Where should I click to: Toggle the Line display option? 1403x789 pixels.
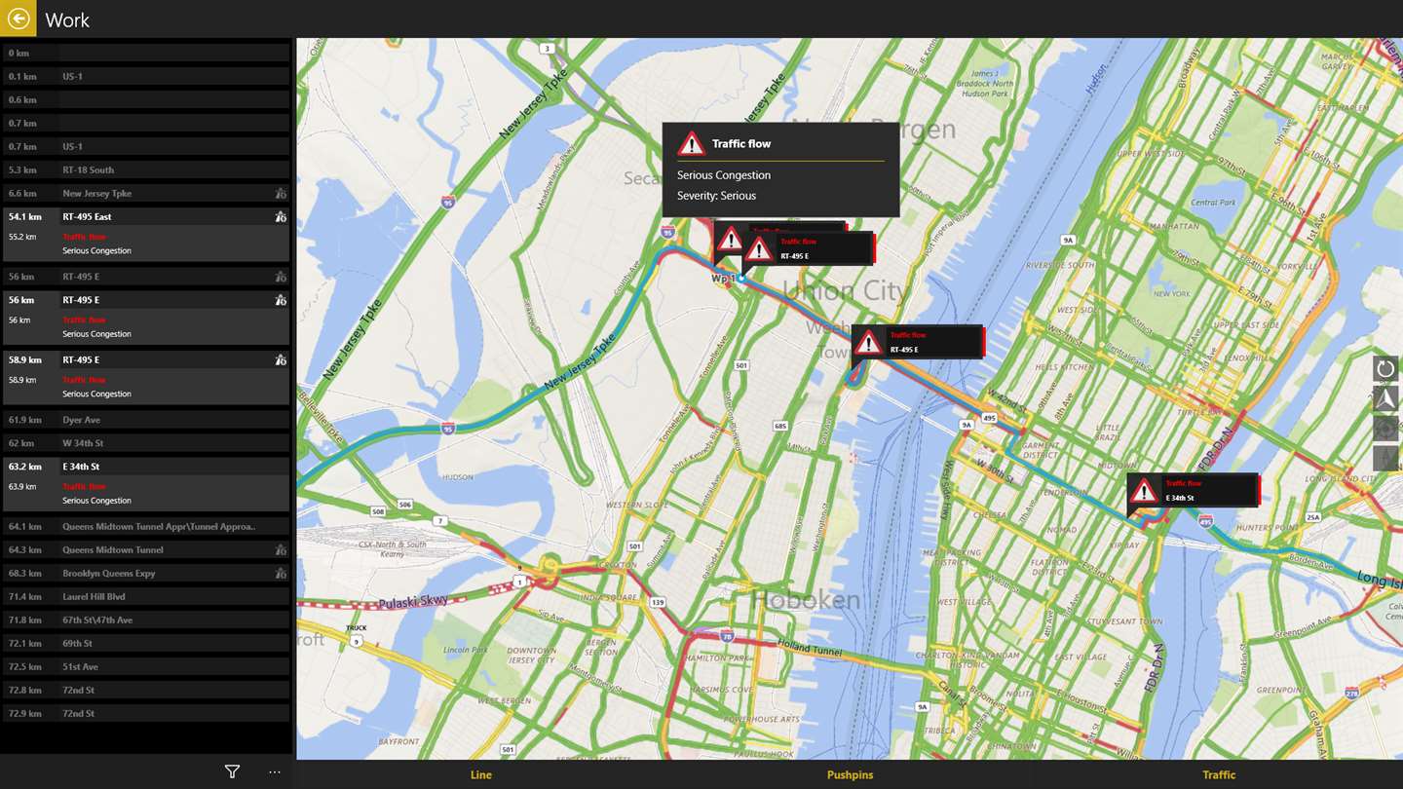[x=480, y=775]
